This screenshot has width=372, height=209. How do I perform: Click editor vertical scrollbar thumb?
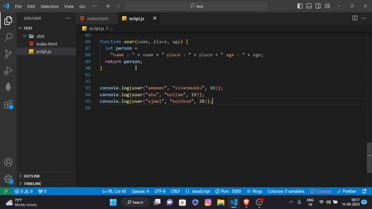[369, 157]
